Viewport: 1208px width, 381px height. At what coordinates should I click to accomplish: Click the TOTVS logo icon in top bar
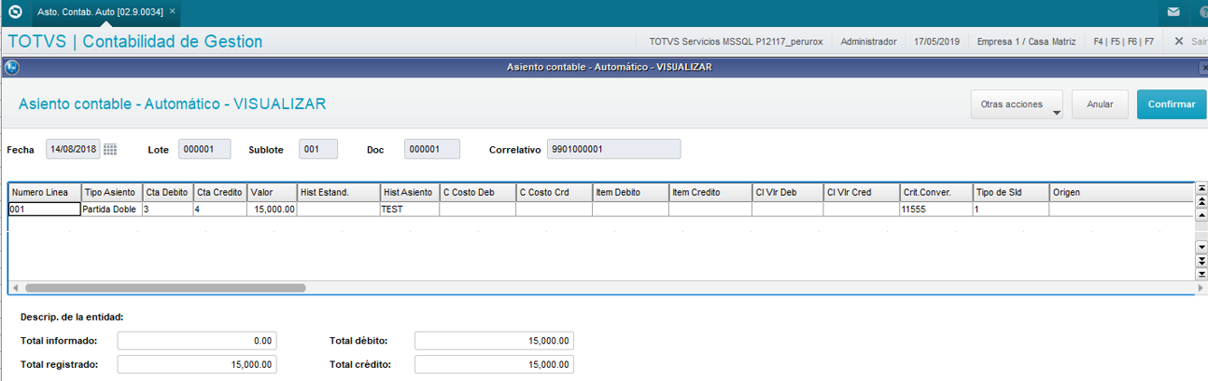[x=15, y=13]
